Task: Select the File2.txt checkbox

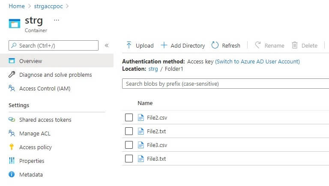Action: (x=129, y=131)
